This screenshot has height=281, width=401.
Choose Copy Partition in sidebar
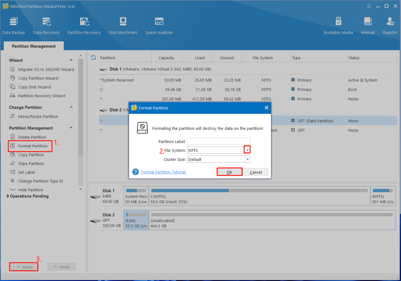pyautogui.click(x=31, y=155)
